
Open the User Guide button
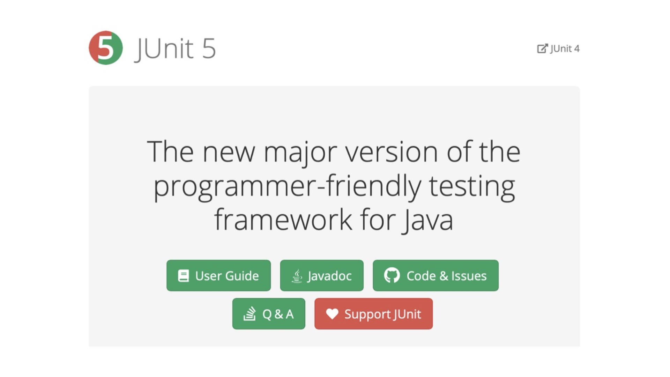coord(218,275)
